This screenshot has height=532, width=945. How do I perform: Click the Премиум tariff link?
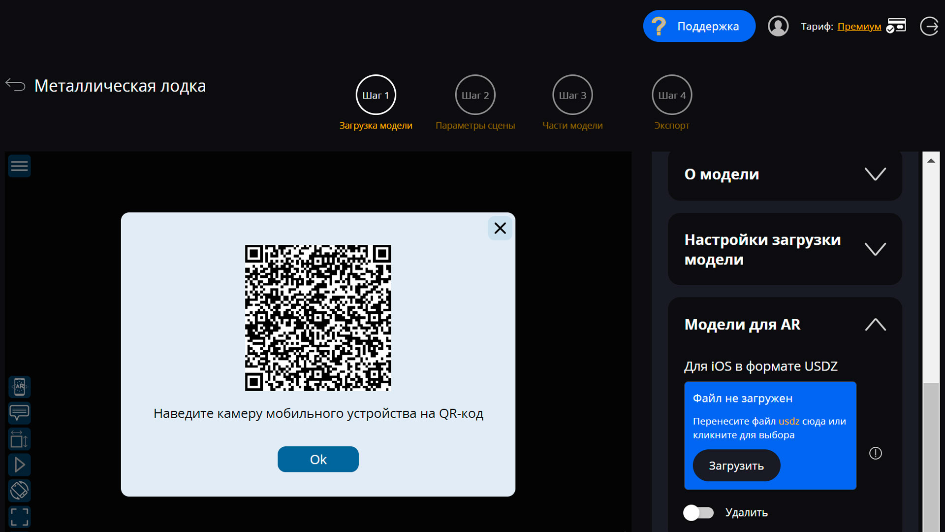[x=859, y=27]
